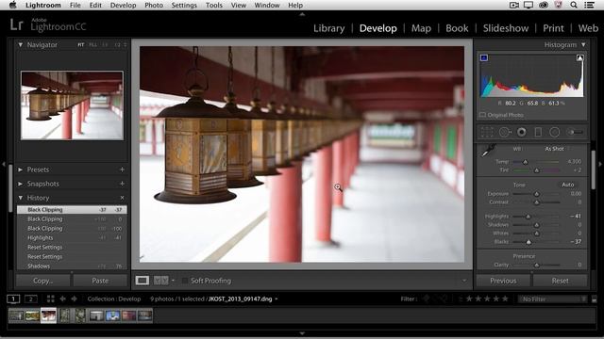Expand the Snapshots panel
The height and width of the screenshot is (339, 604).
click(21, 184)
